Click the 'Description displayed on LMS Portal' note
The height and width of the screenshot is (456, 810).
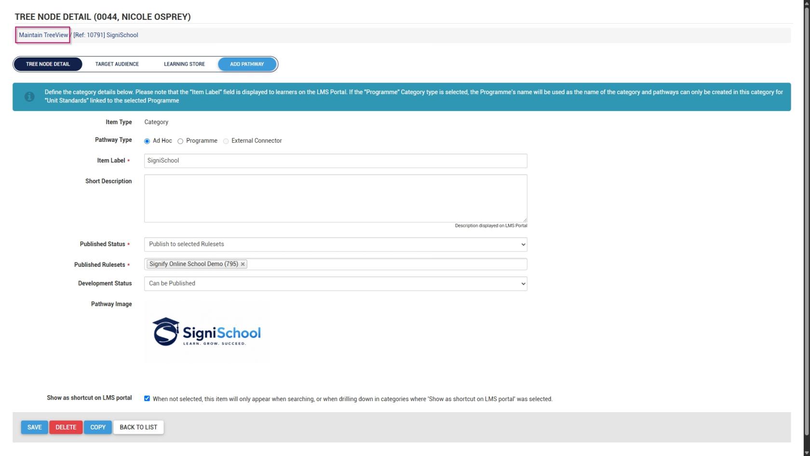pos(491,226)
